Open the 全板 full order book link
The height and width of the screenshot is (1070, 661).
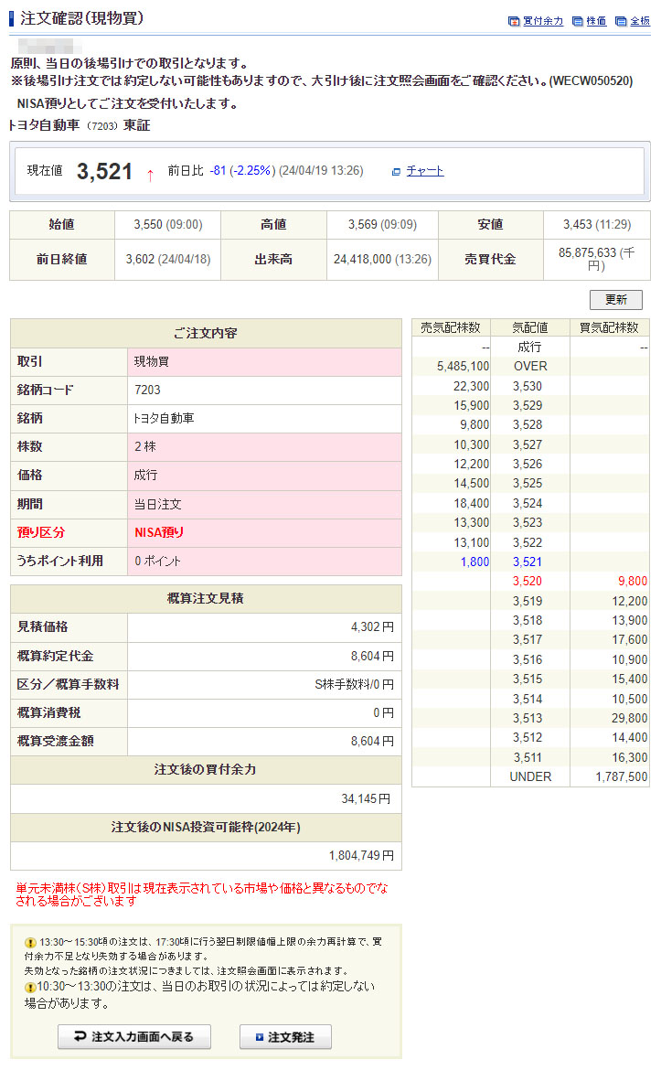640,21
